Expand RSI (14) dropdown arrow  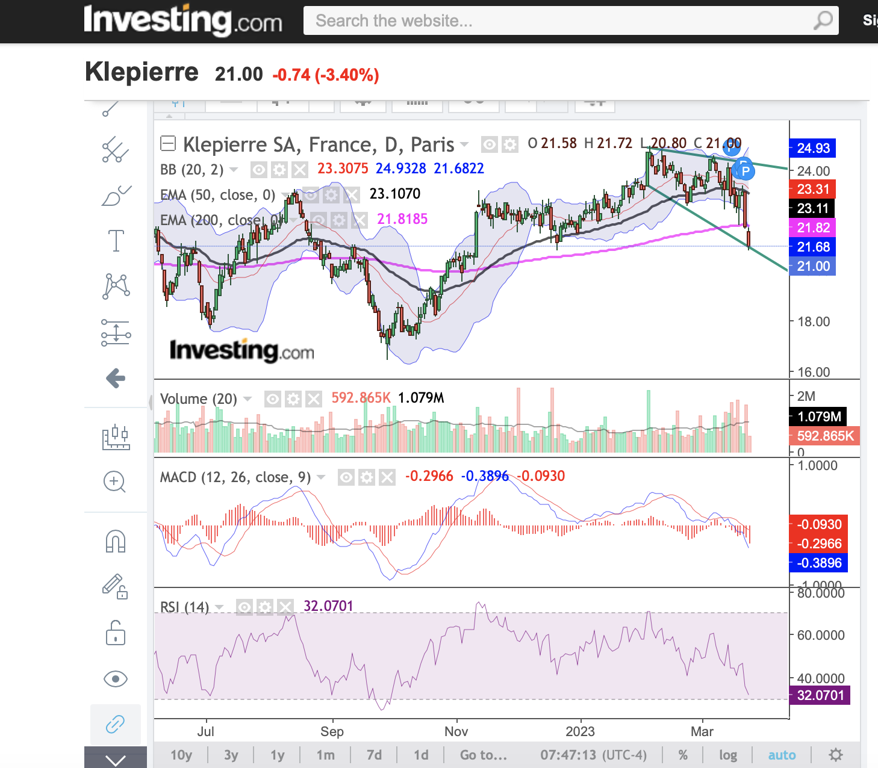click(x=219, y=607)
